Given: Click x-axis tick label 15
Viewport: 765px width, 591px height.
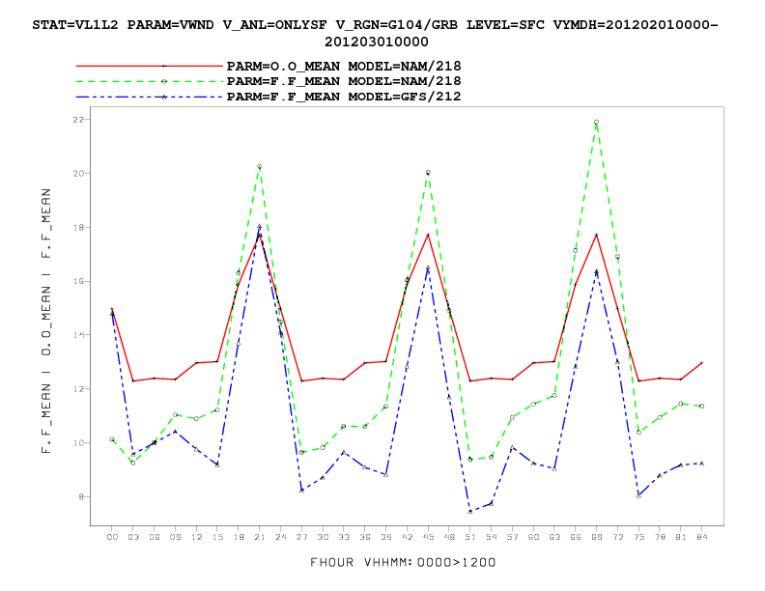Looking at the screenshot, I should (x=217, y=537).
